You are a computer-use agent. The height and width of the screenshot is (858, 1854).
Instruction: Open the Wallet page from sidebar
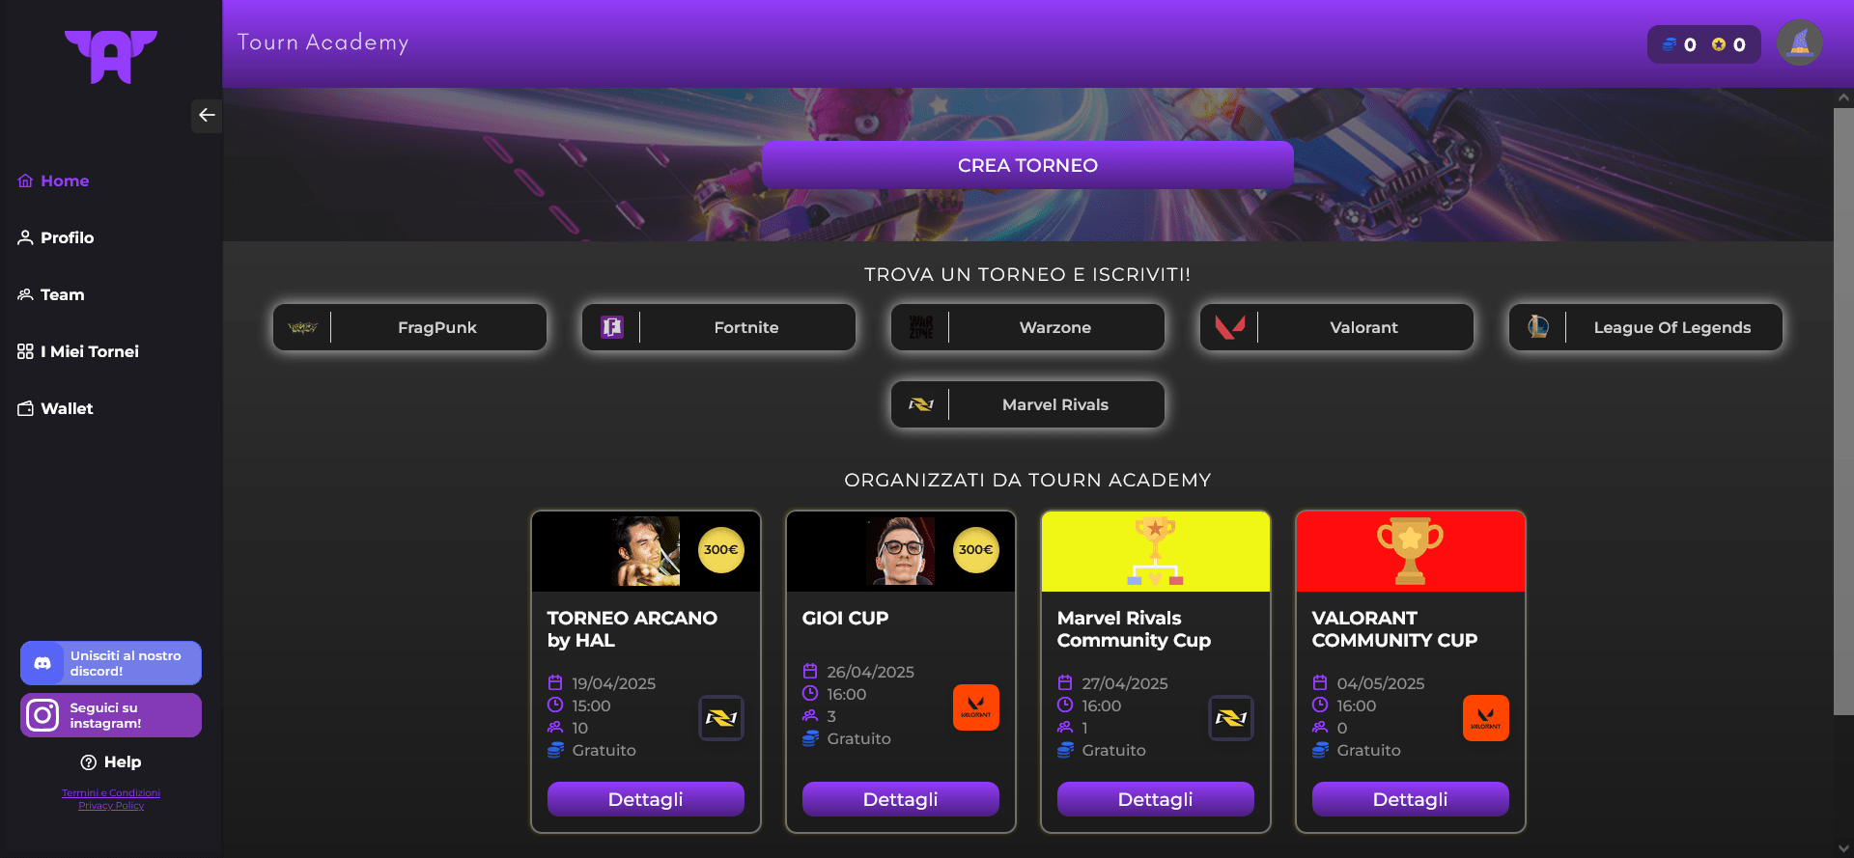coord(56,408)
